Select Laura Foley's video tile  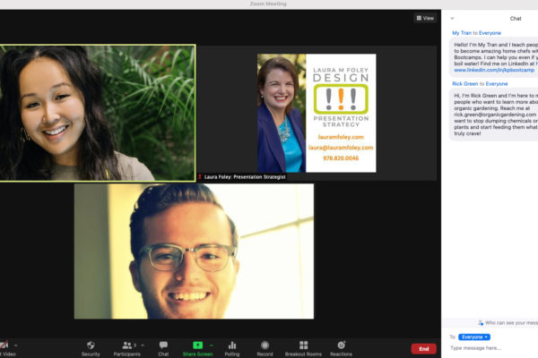(317, 113)
